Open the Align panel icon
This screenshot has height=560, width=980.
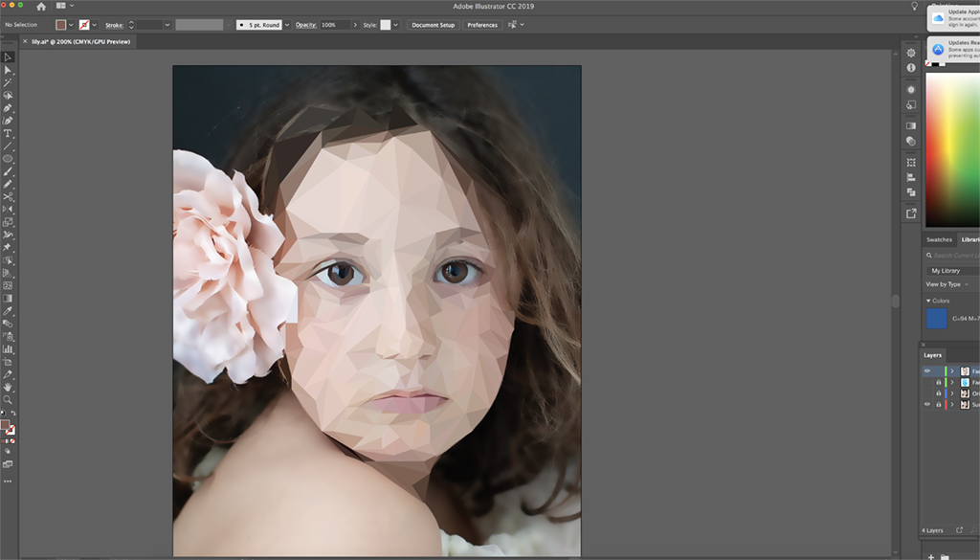click(x=911, y=177)
